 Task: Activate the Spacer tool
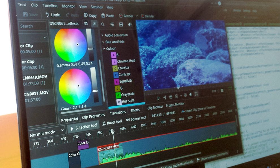point(136,119)
